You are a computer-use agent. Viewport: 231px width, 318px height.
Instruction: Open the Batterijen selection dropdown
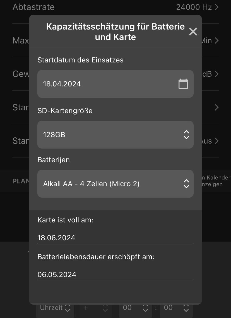[186, 184]
